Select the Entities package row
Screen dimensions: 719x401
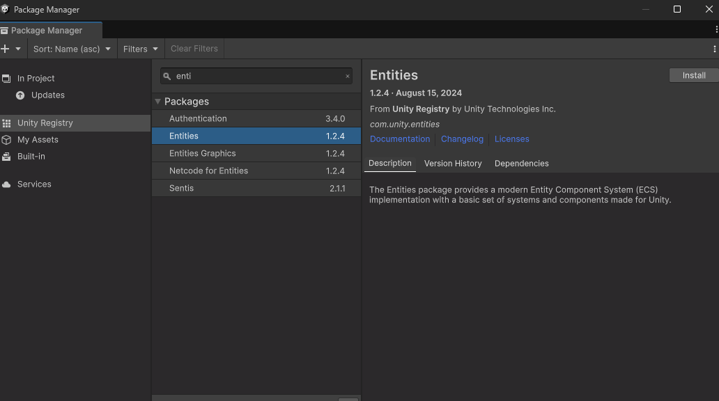[x=256, y=136]
